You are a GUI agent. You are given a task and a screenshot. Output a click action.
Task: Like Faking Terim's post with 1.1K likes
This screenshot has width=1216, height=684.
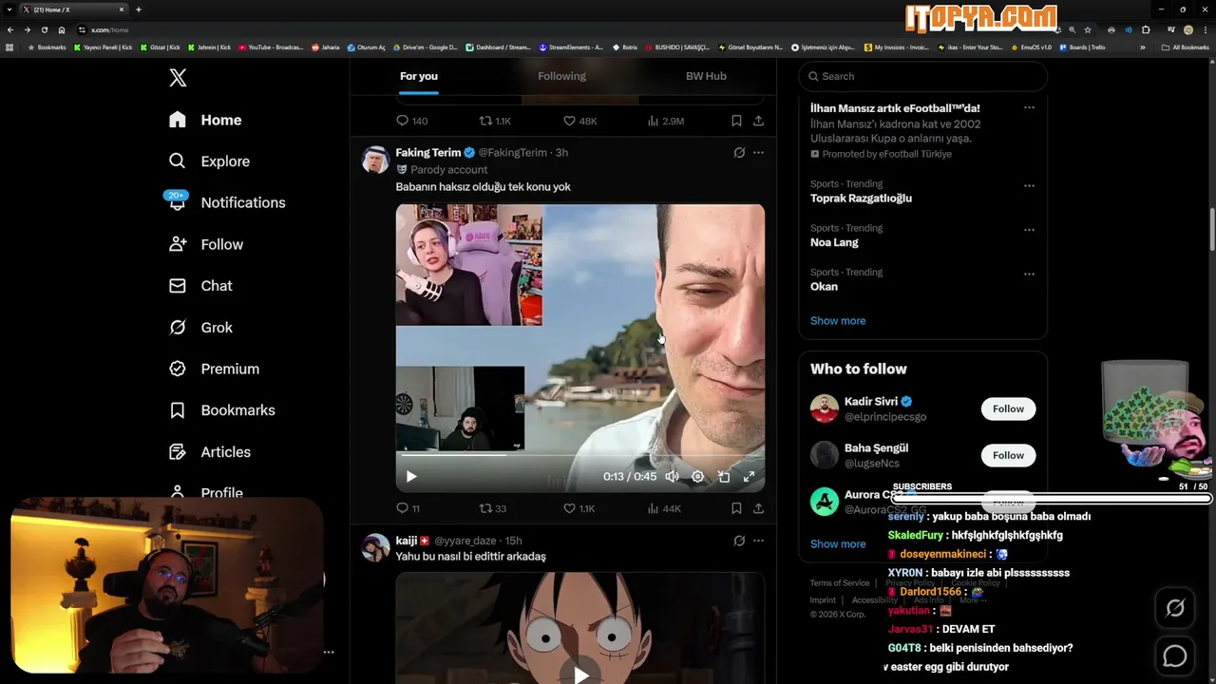click(579, 508)
